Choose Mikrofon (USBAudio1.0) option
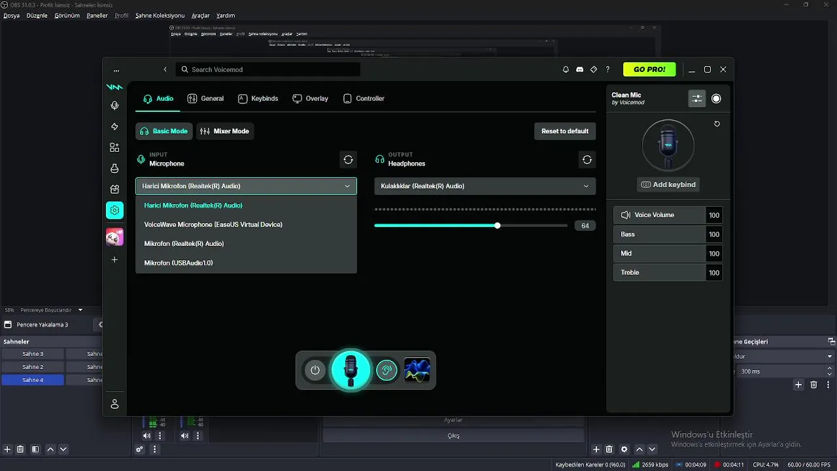The height and width of the screenshot is (471, 837). (x=246, y=263)
